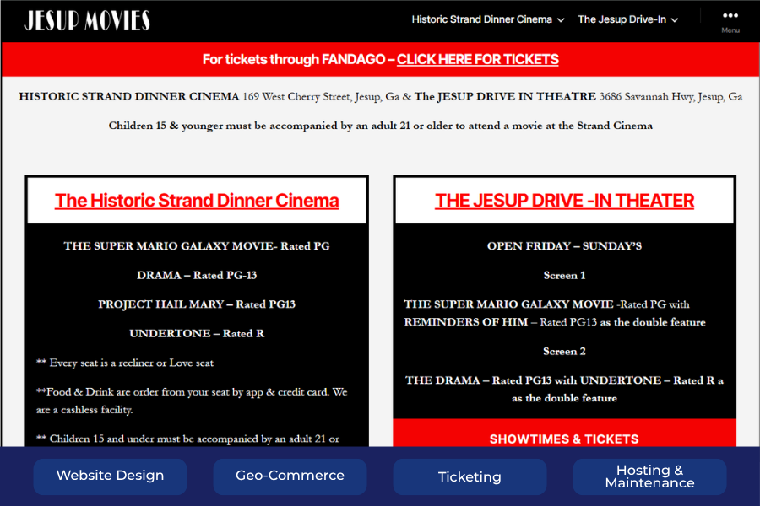Click the Hosting & Maintenance button
Screen dimensions: 760x506
[x=649, y=476]
